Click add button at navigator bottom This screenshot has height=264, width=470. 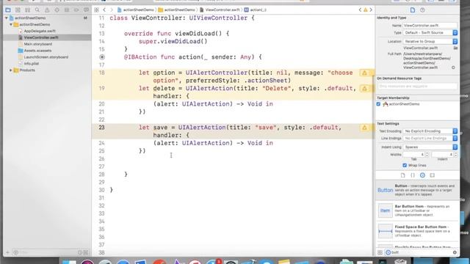tap(8, 252)
